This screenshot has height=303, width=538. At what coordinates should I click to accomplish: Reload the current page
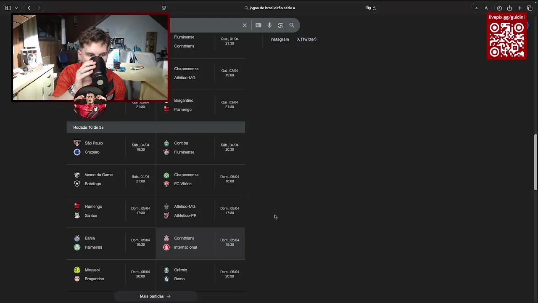pos(374,8)
